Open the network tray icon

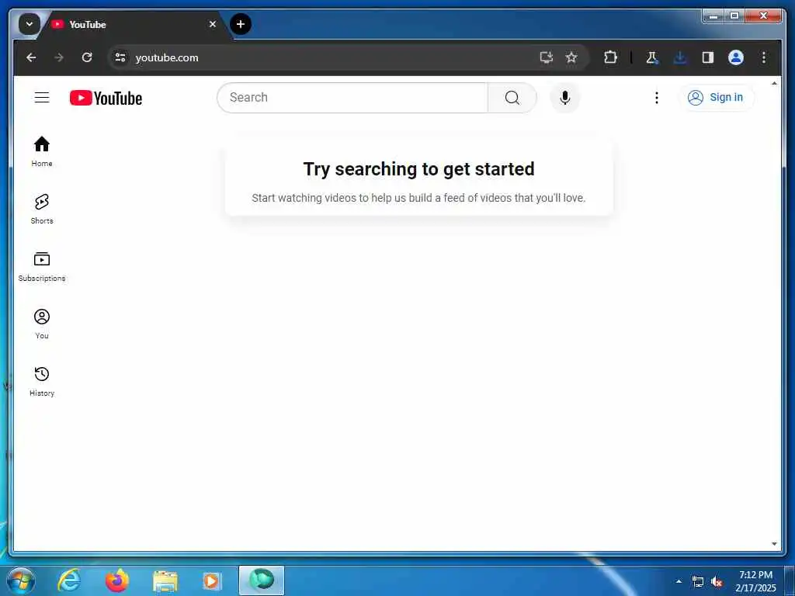point(698,582)
